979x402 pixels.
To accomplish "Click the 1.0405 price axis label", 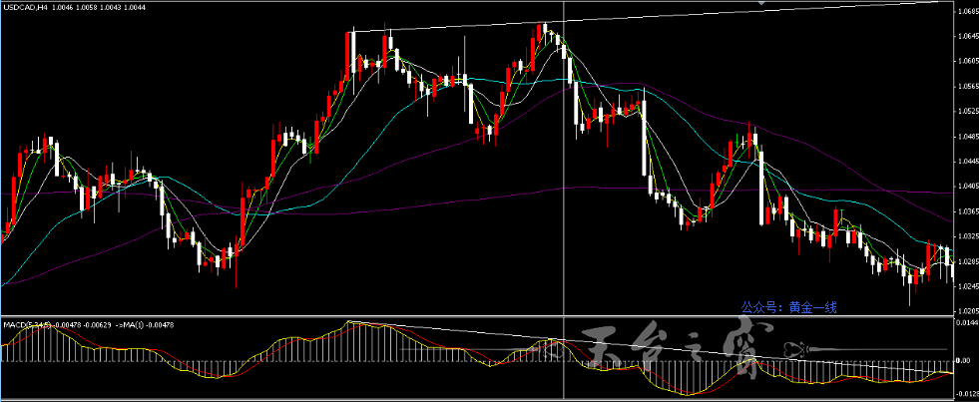I will pyautogui.click(x=966, y=186).
